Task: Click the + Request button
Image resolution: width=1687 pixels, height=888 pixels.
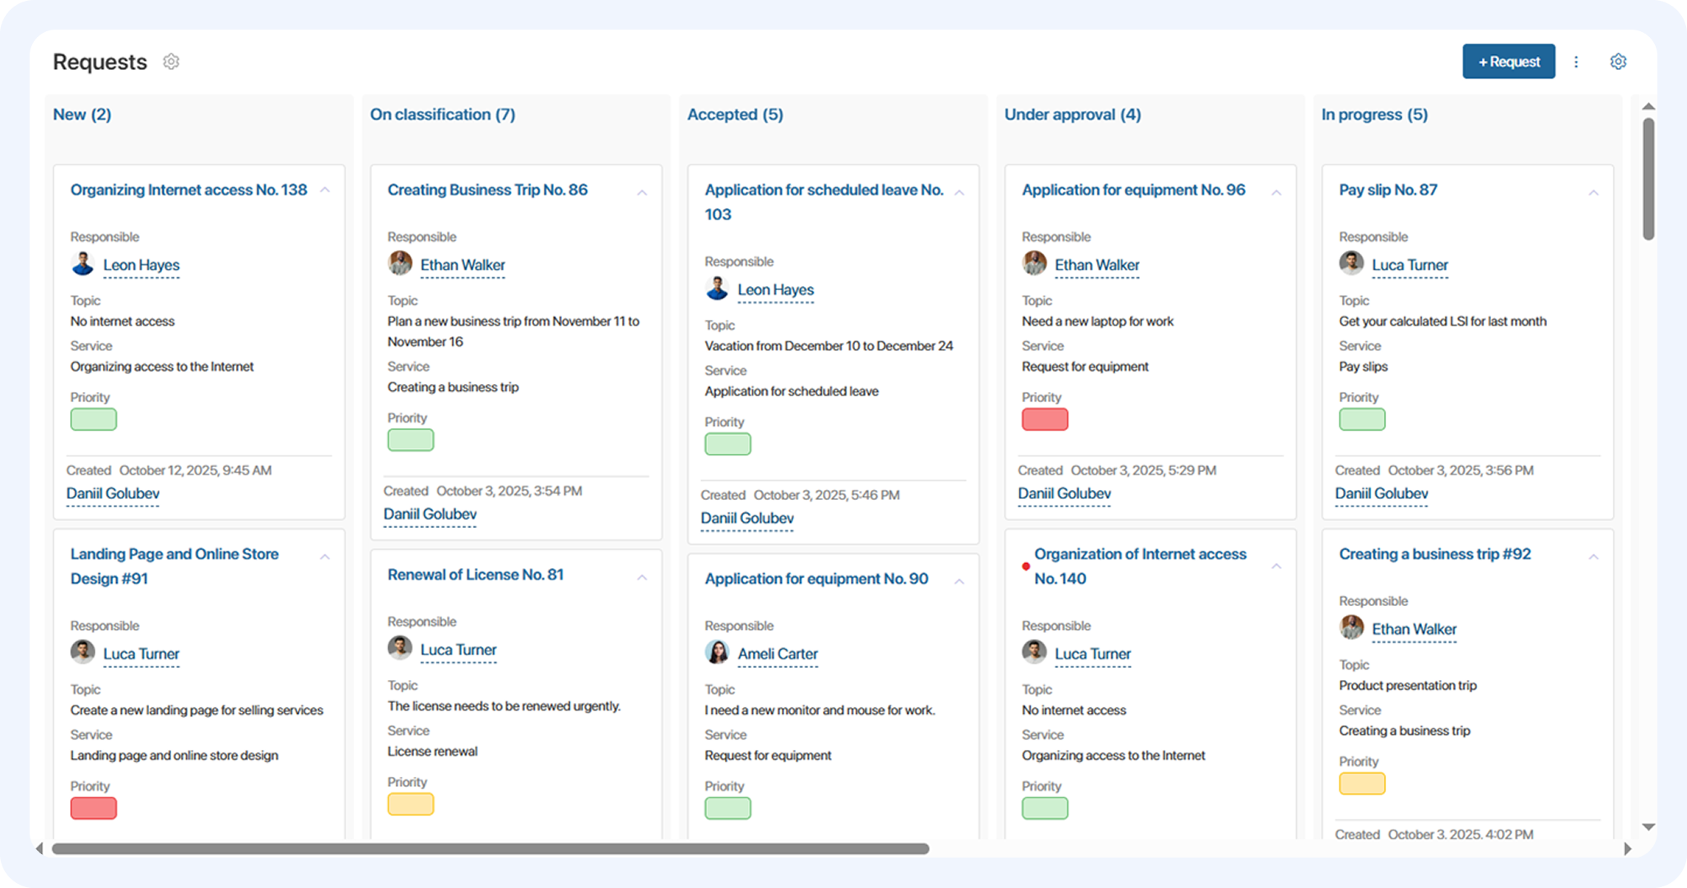Action: click(x=1508, y=62)
